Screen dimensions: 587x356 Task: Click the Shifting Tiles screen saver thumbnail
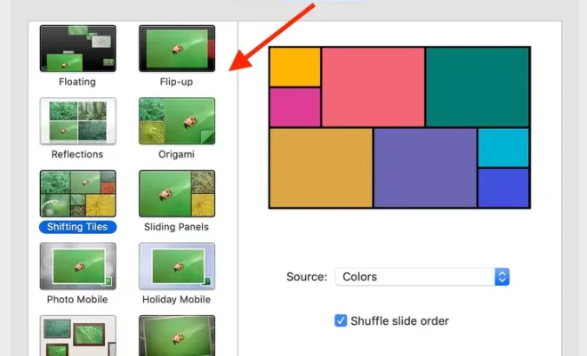[78, 193]
